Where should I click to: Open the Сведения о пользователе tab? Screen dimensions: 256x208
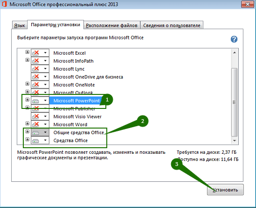point(172,25)
